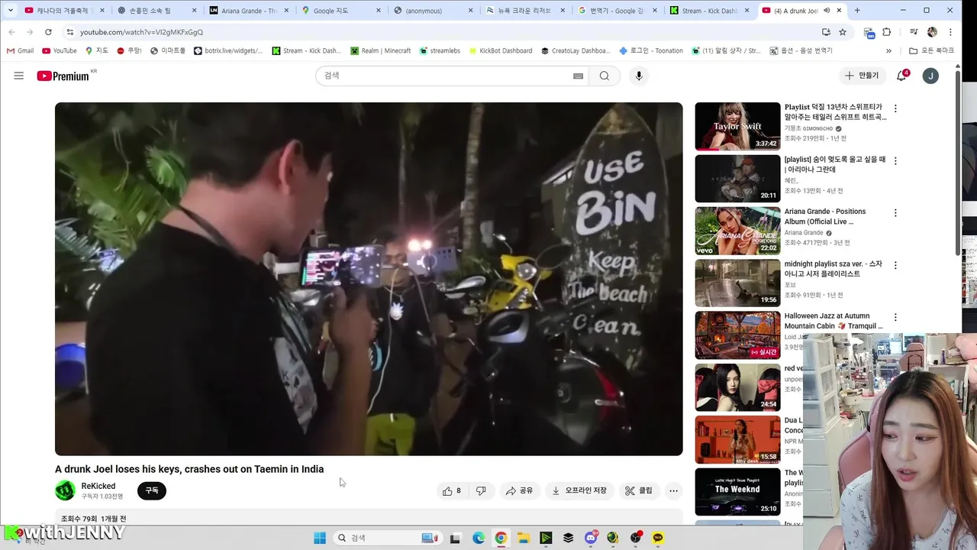Click Chrome icon in taskbar
Viewport: 977px width, 550px height.
click(x=501, y=538)
